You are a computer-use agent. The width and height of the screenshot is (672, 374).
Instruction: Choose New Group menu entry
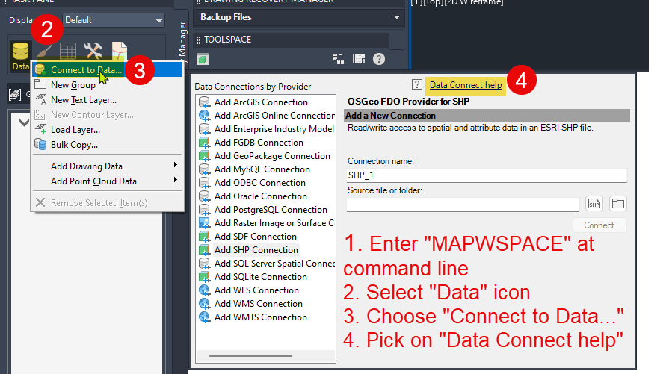coord(107,84)
